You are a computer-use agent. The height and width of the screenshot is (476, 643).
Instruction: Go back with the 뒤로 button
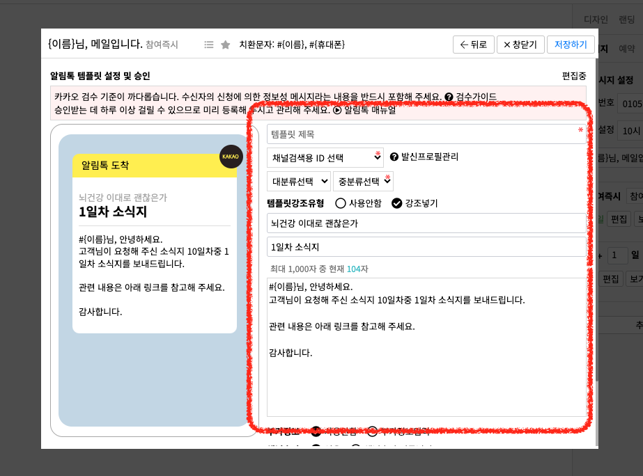pos(474,45)
